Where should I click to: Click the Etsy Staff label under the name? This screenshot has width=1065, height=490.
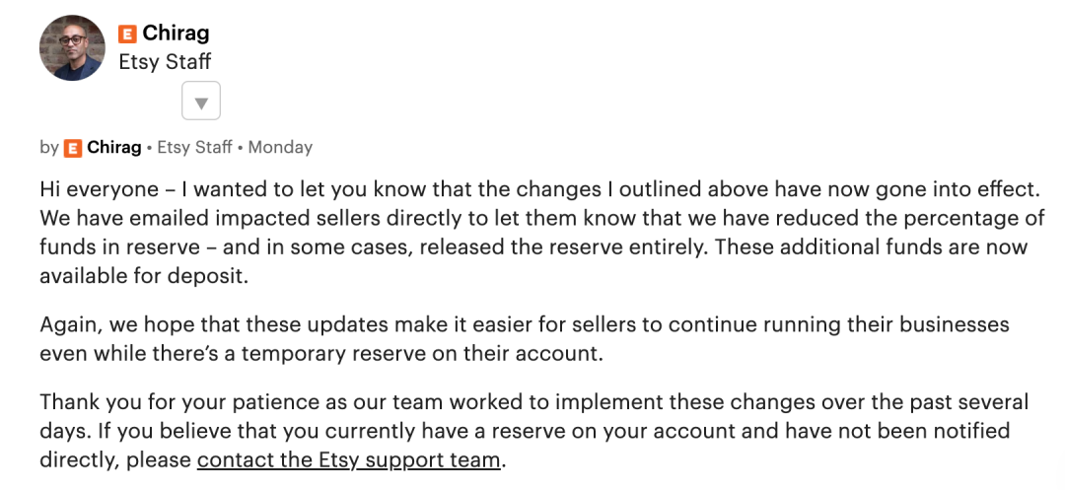pyautogui.click(x=165, y=62)
